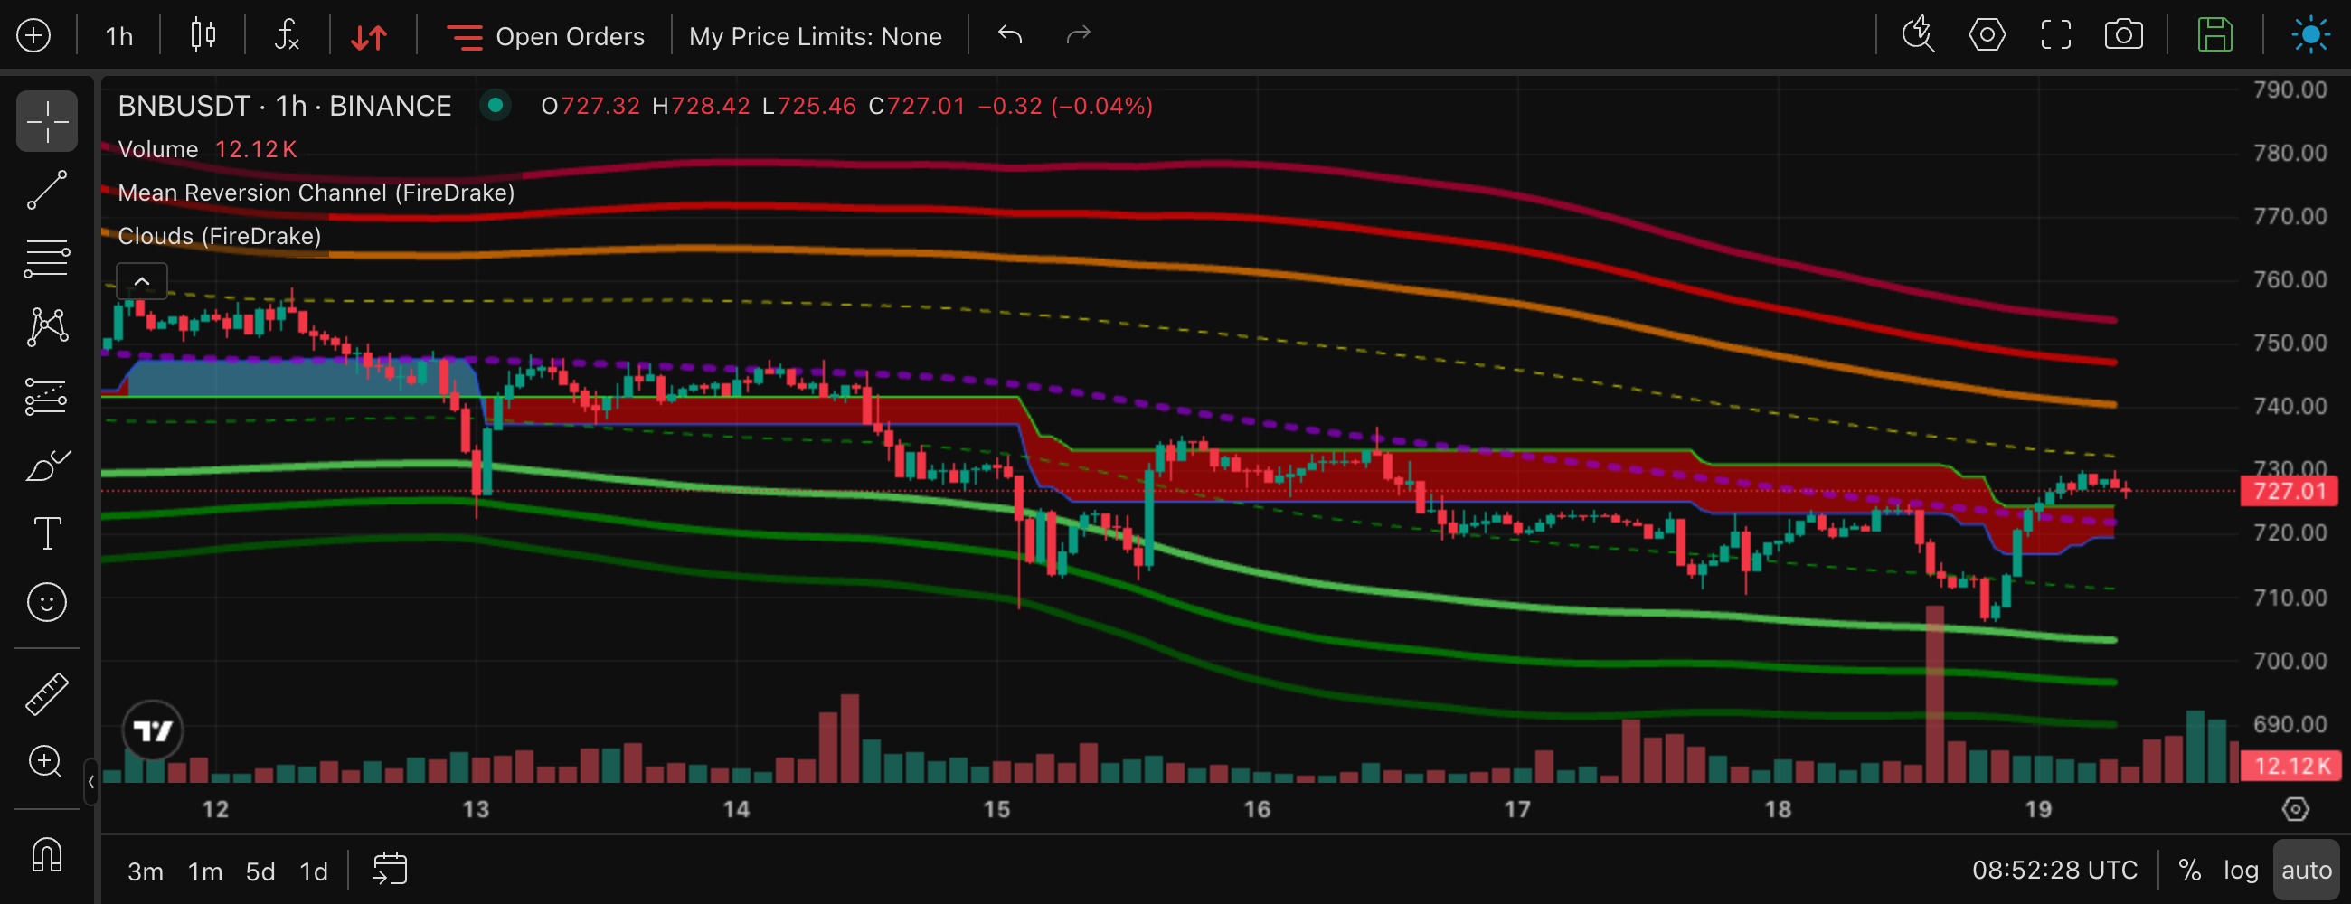Set range to 3m
Screen dimensions: 2351x904
pos(145,872)
